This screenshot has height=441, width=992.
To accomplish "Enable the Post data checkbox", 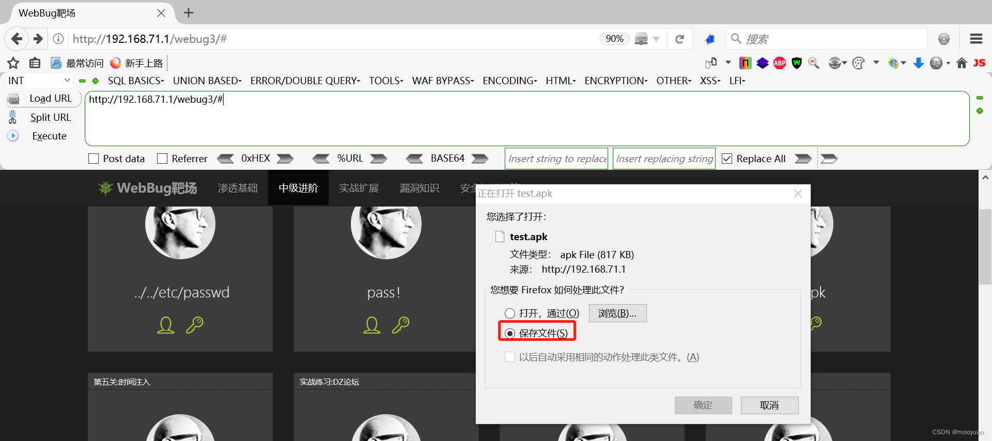I will coord(94,159).
